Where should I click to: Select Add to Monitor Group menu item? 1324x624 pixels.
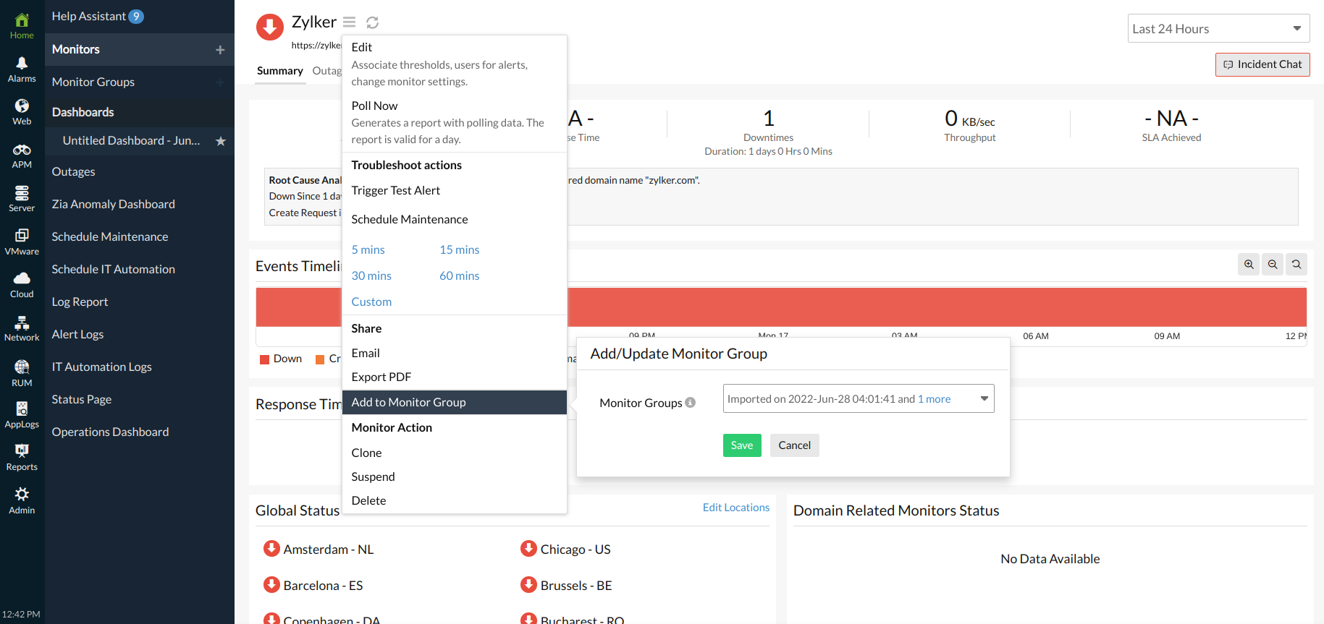408,403
